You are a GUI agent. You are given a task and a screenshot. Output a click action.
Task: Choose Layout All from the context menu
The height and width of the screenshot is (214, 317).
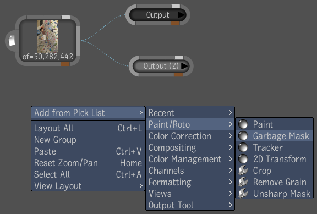88,128
